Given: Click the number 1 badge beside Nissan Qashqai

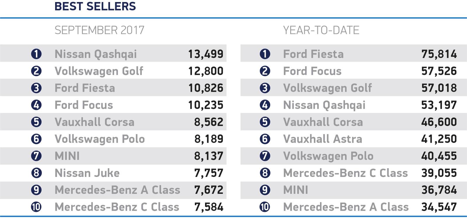Looking at the screenshot, I should (x=36, y=54).
